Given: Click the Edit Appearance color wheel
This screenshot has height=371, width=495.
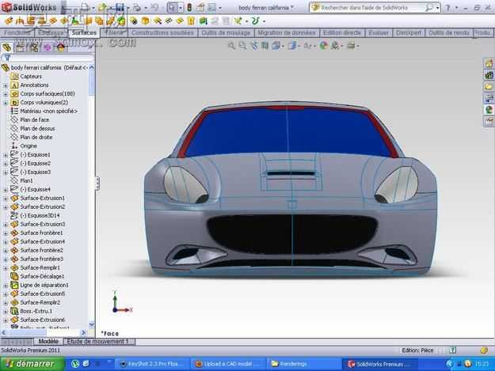Looking at the screenshot, I should coord(322,46).
